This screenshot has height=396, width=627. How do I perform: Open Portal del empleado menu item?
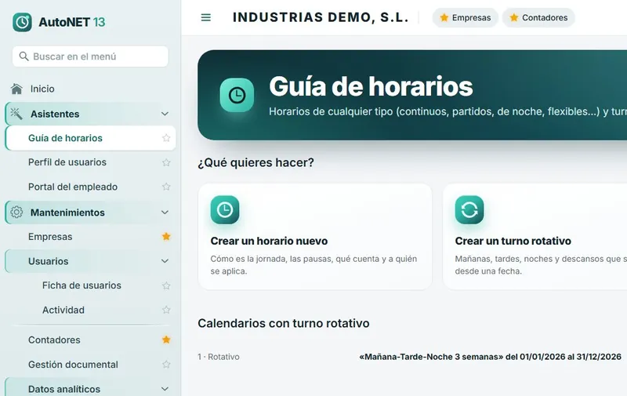point(90,187)
